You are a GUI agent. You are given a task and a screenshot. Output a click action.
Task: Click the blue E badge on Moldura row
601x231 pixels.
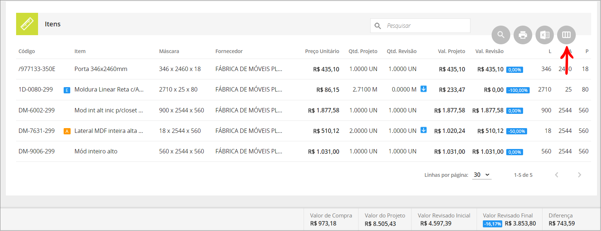(67, 90)
